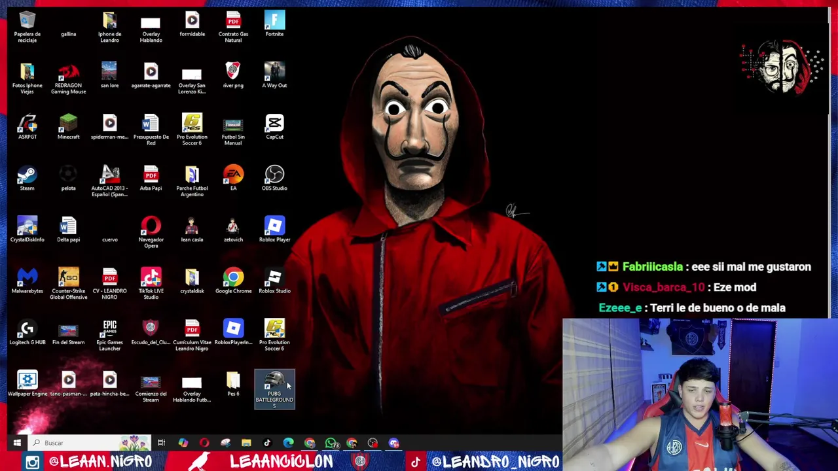Open the Parche Futbol Argentino archive
The width and height of the screenshot is (838, 471).
pos(192,182)
